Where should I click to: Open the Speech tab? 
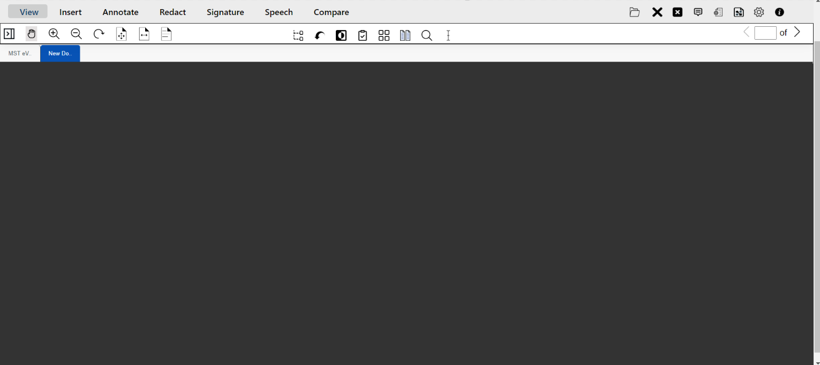[279, 12]
